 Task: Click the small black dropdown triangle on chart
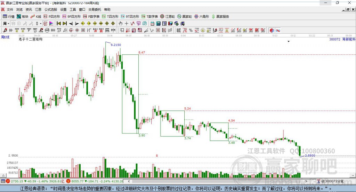pos(289,42)
